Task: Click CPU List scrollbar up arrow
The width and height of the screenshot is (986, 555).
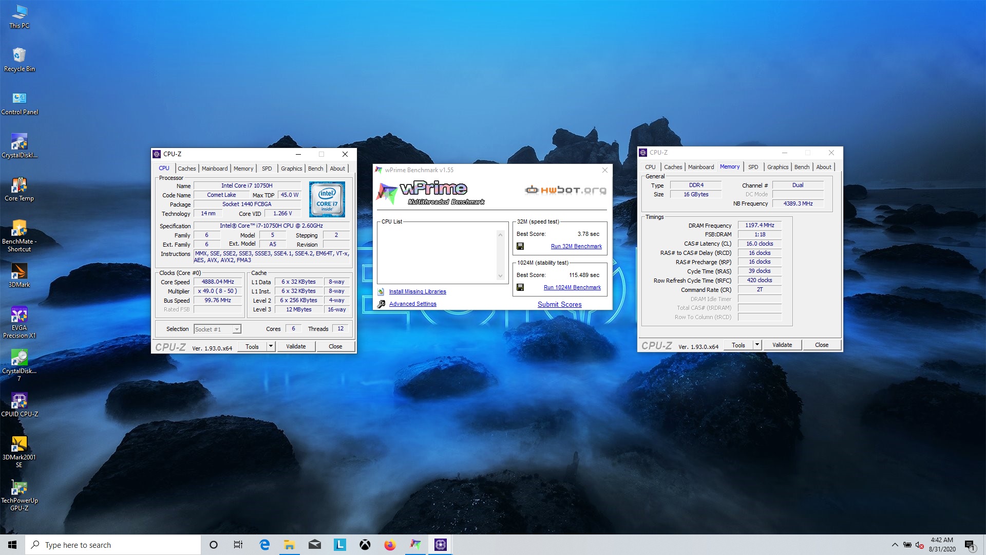Action: coord(500,234)
